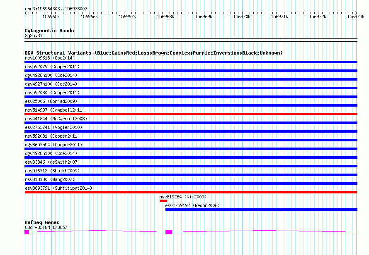Screen dimensions: 369x255
Task: Click the Cytogenetic Bands track title
Action: pyautogui.click(x=49, y=31)
